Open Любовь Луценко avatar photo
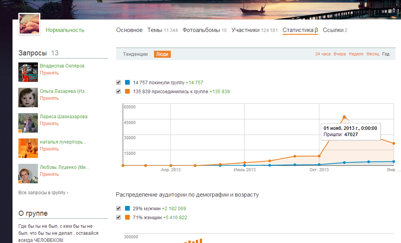Image resolution: width=401 pixels, height=243 pixels. pos(28,174)
